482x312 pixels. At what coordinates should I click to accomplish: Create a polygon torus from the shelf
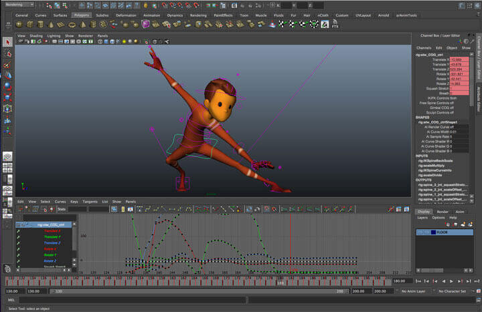click(x=72, y=25)
